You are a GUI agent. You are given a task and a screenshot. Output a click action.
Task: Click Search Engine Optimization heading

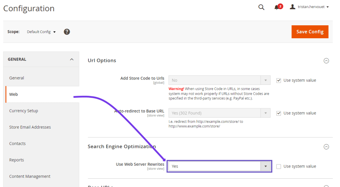[x=122, y=147]
